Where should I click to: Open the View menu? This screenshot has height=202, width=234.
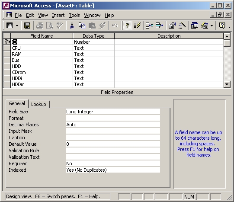[43, 15]
